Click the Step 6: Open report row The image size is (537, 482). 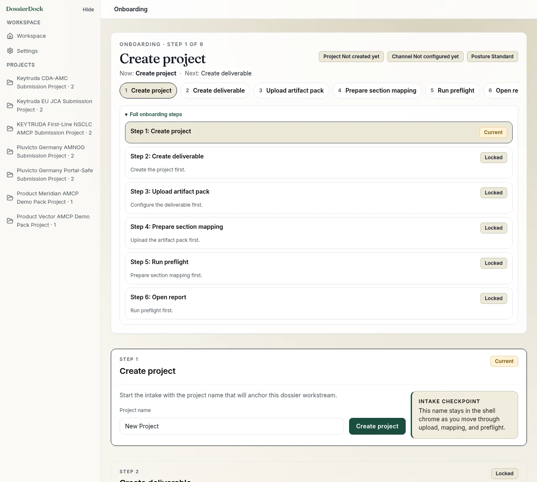point(319,303)
